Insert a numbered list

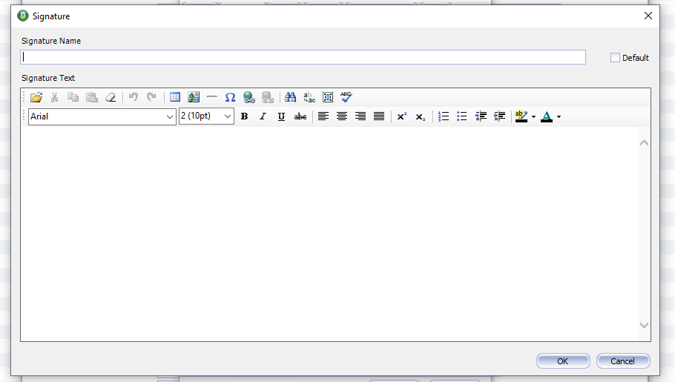[444, 116]
